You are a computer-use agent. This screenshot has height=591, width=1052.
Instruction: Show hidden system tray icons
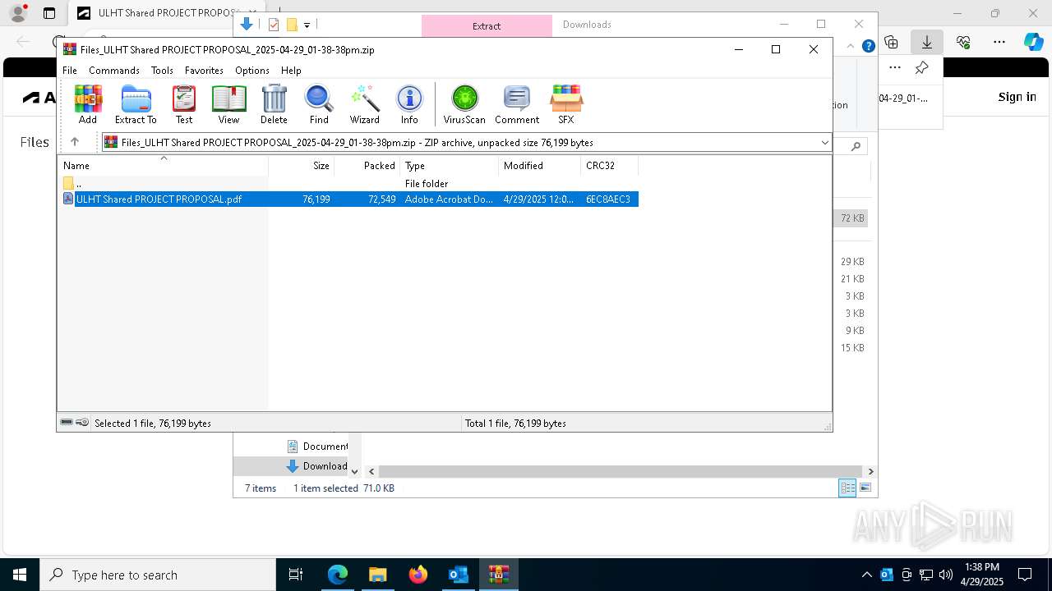tap(866, 575)
